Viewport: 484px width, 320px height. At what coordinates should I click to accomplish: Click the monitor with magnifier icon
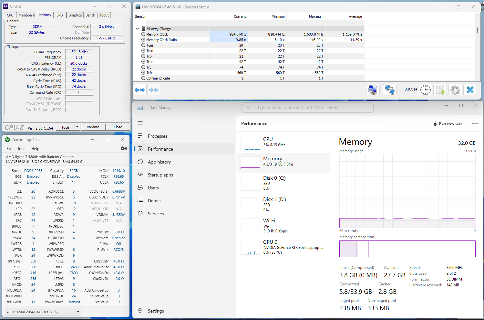(373, 90)
